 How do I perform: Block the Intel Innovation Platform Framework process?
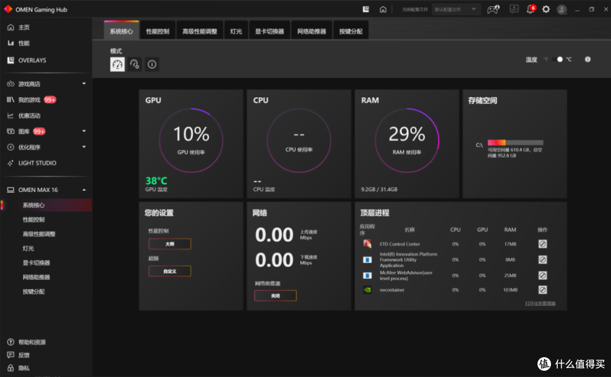(x=543, y=260)
